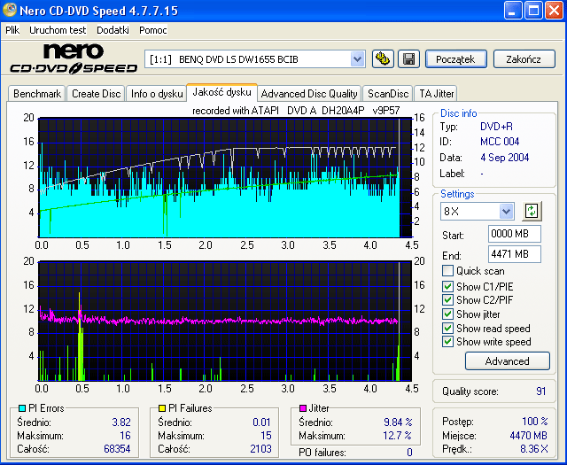The image size is (567, 465).
Task: Toggle the Quick scan checkbox
Action: (447, 271)
